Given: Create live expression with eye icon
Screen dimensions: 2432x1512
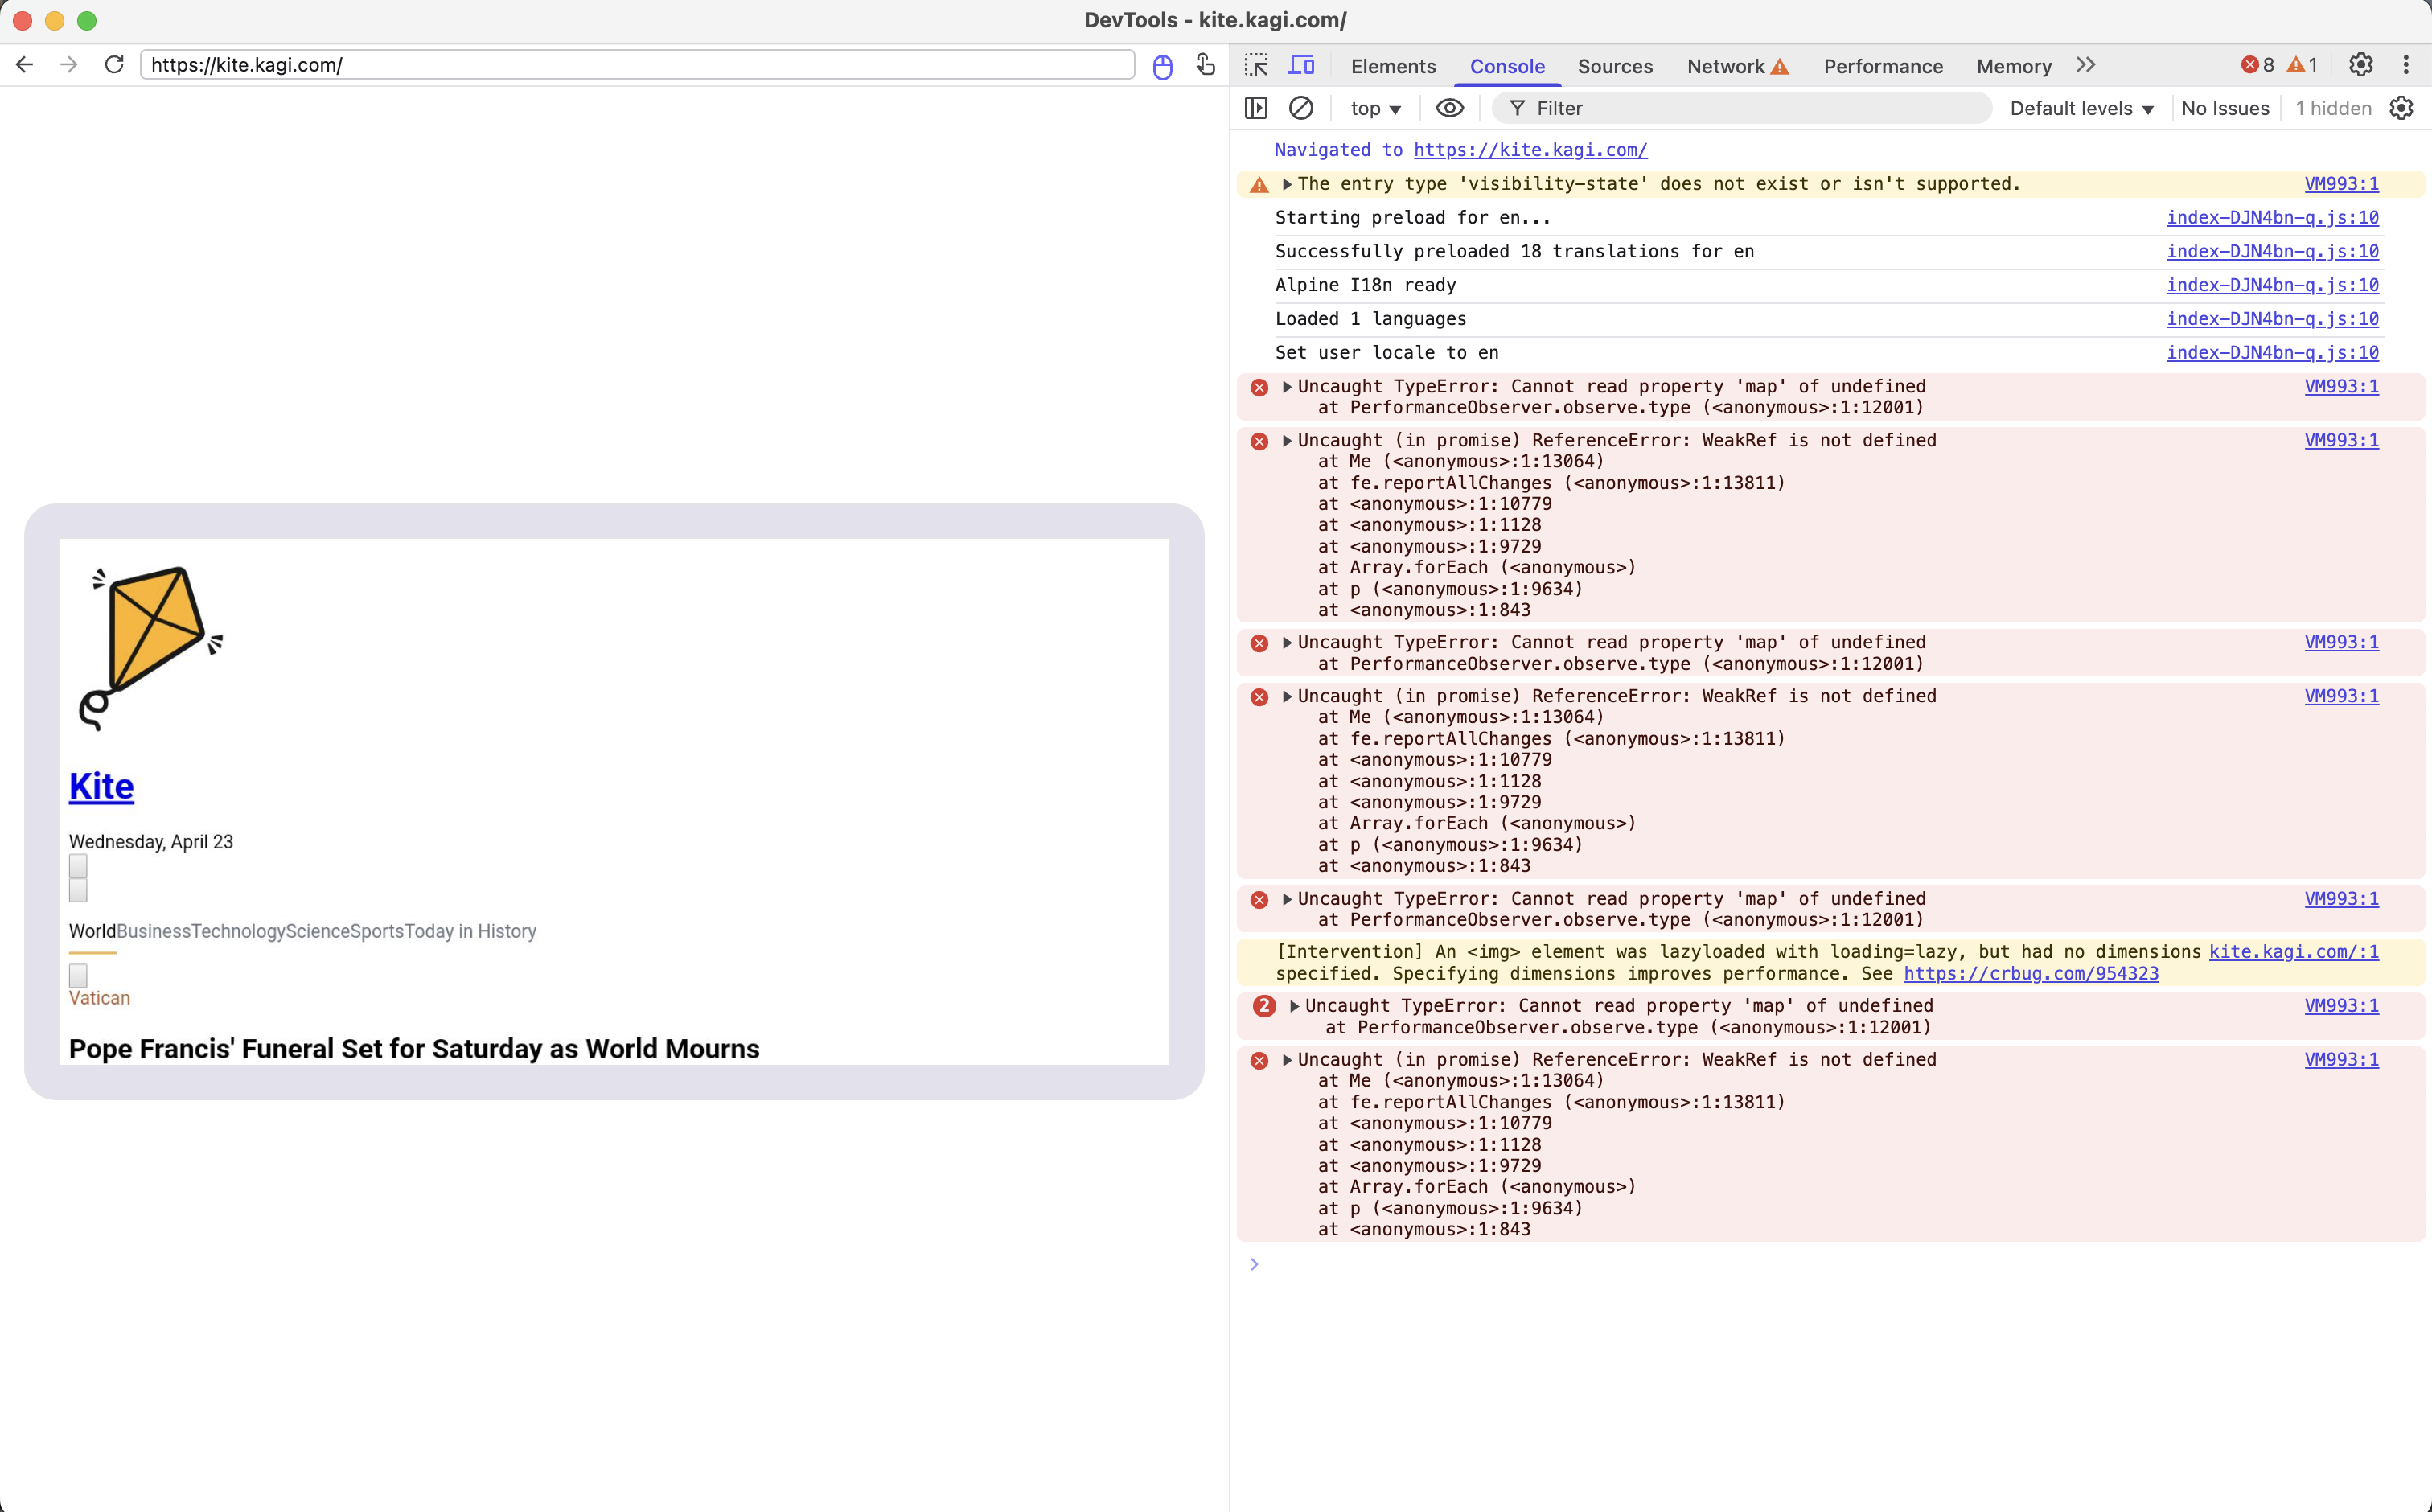Looking at the screenshot, I should coord(1449,108).
